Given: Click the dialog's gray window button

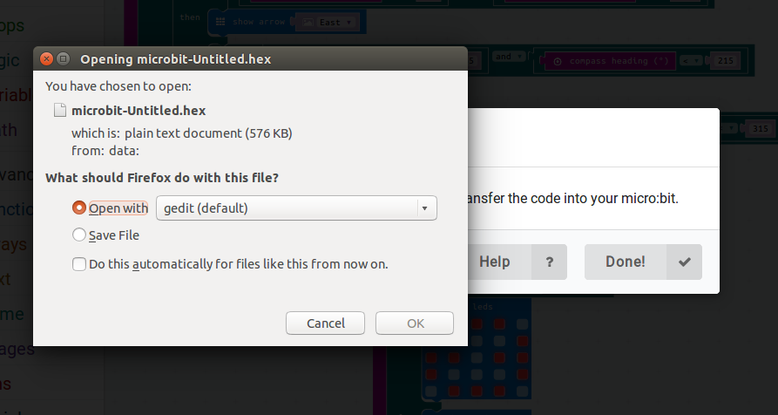Looking at the screenshot, I should coord(63,59).
